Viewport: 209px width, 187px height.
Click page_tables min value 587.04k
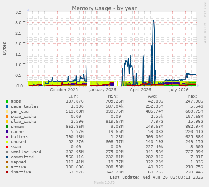point(114,106)
